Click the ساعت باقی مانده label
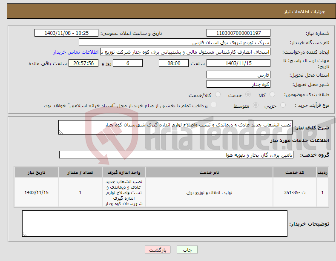The image size is (336, 261). point(48,63)
